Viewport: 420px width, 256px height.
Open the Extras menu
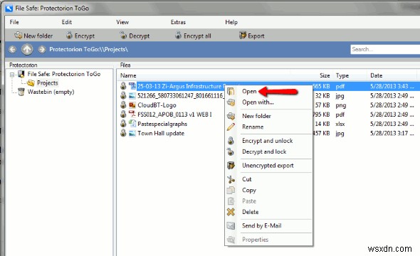178,22
